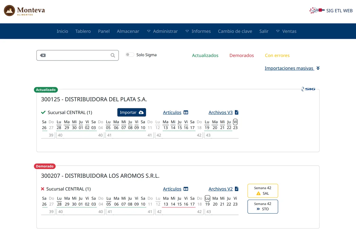The height and width of the screenshot is (235, 356).
Task: Filter by Con errores
Action: tap(277, 55)
